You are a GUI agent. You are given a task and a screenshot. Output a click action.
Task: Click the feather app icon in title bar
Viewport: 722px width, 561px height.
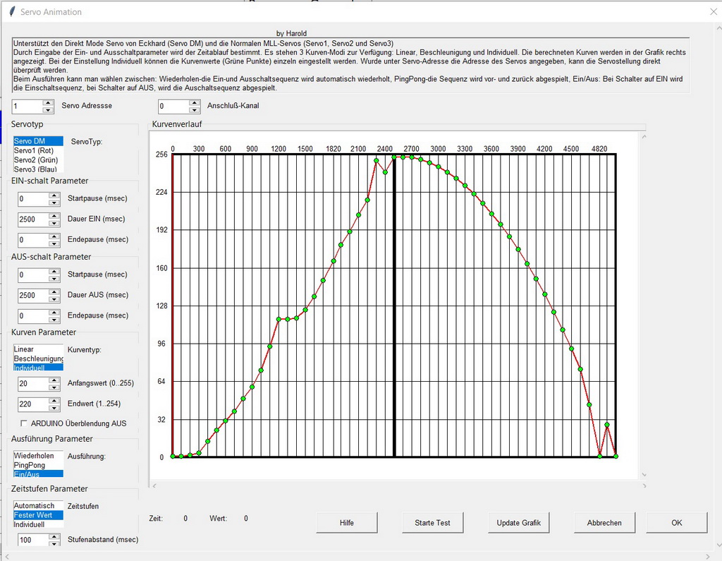[12, 12]
